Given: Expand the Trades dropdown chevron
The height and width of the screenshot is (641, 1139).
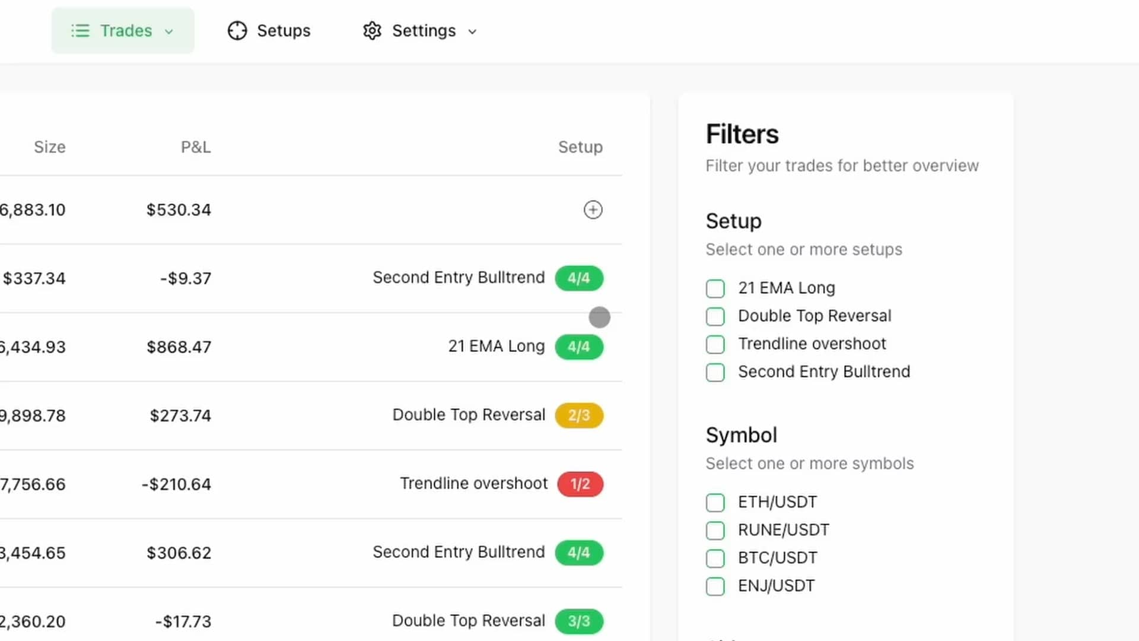Looking at the screenshot, I should [169, 31].
